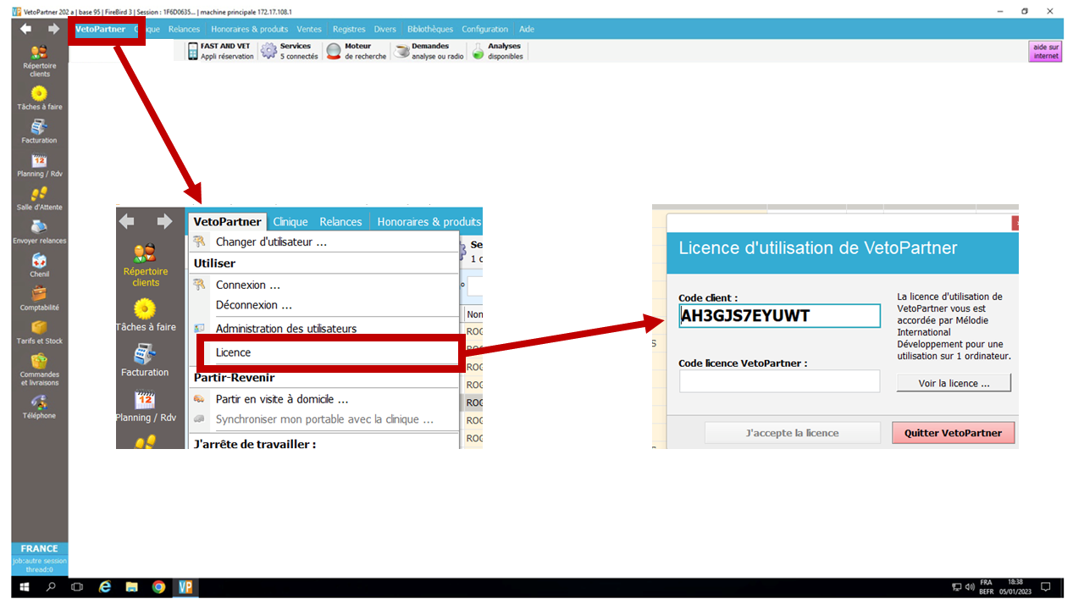
Task: Click the volume icon in system tray
Action: tap(970, 586)
